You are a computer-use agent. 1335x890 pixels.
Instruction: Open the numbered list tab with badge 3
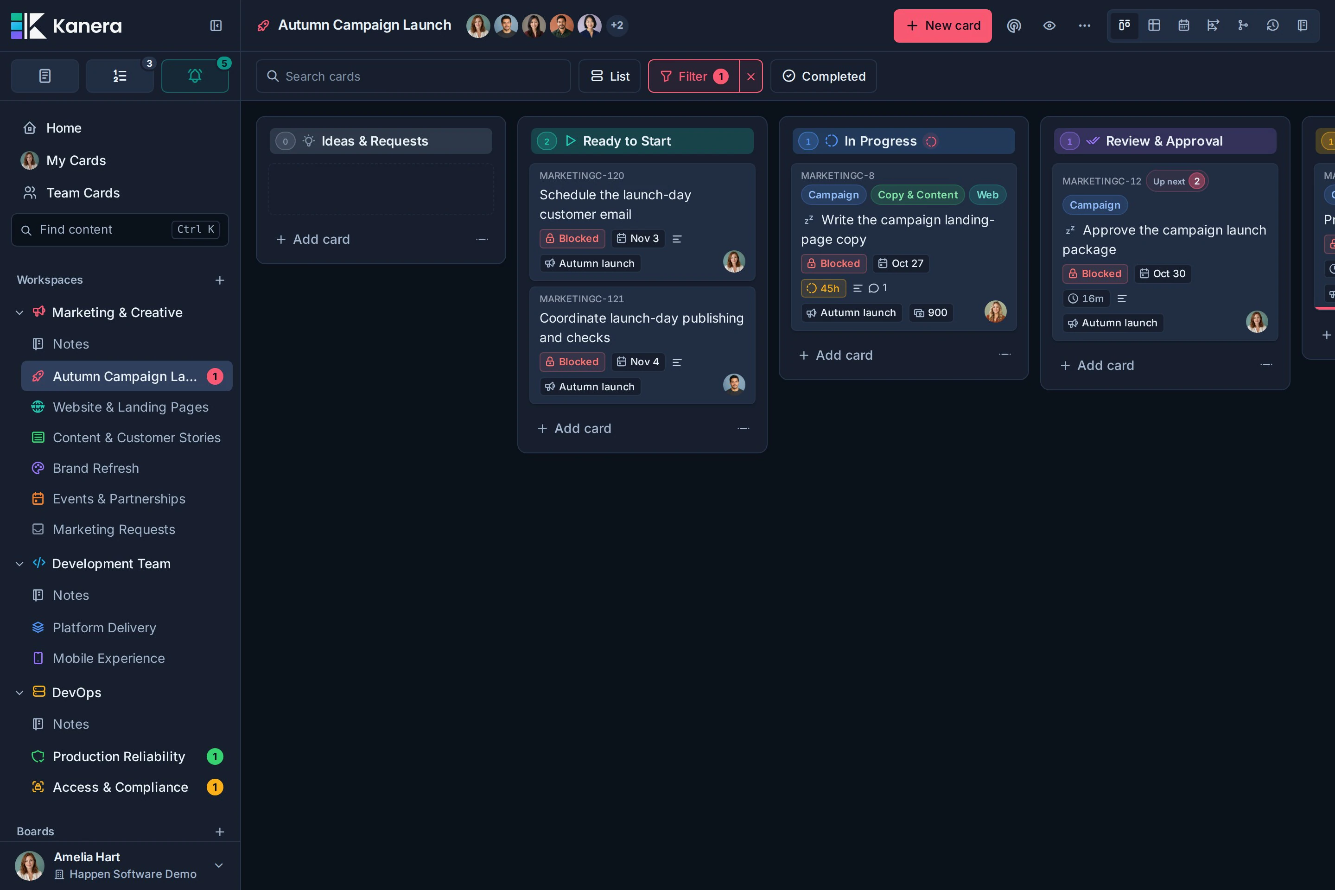(120, 76)
